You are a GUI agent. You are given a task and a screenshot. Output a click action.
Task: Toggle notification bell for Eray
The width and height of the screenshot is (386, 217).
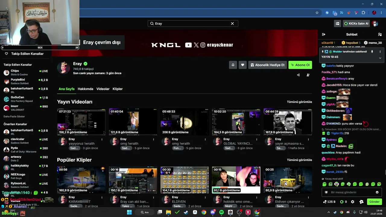(x=233, y=65)
